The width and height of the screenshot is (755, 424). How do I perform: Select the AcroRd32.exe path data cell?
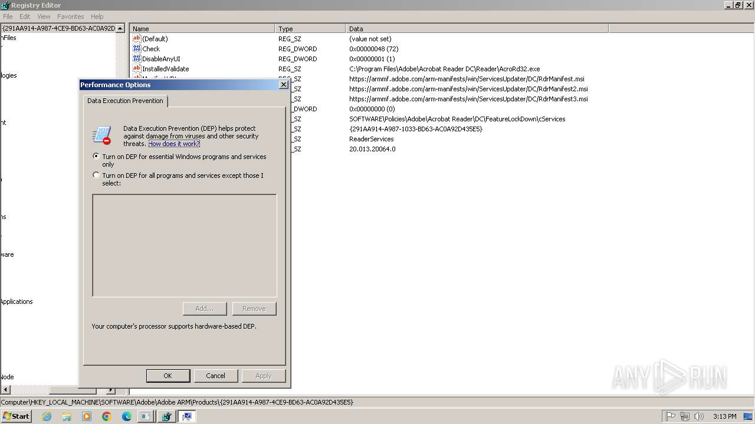444,69
